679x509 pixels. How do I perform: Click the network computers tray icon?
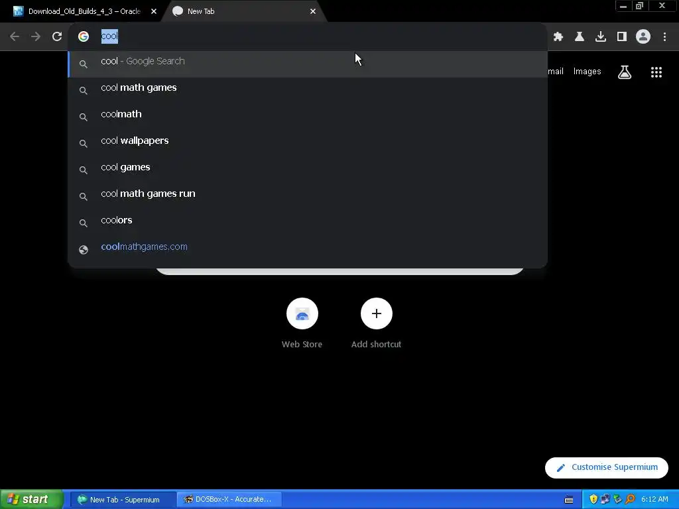click(x=605, y=500)
